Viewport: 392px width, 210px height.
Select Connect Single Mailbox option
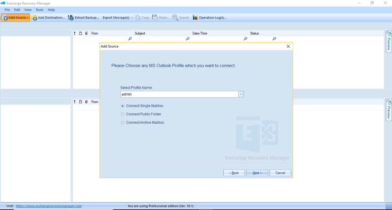pyautogui.click(x=142, y=106)
